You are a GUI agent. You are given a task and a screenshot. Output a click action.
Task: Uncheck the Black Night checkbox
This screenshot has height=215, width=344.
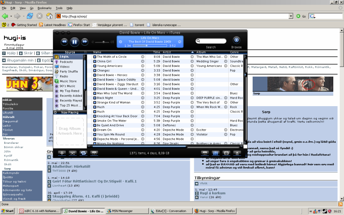click(95, 98)
